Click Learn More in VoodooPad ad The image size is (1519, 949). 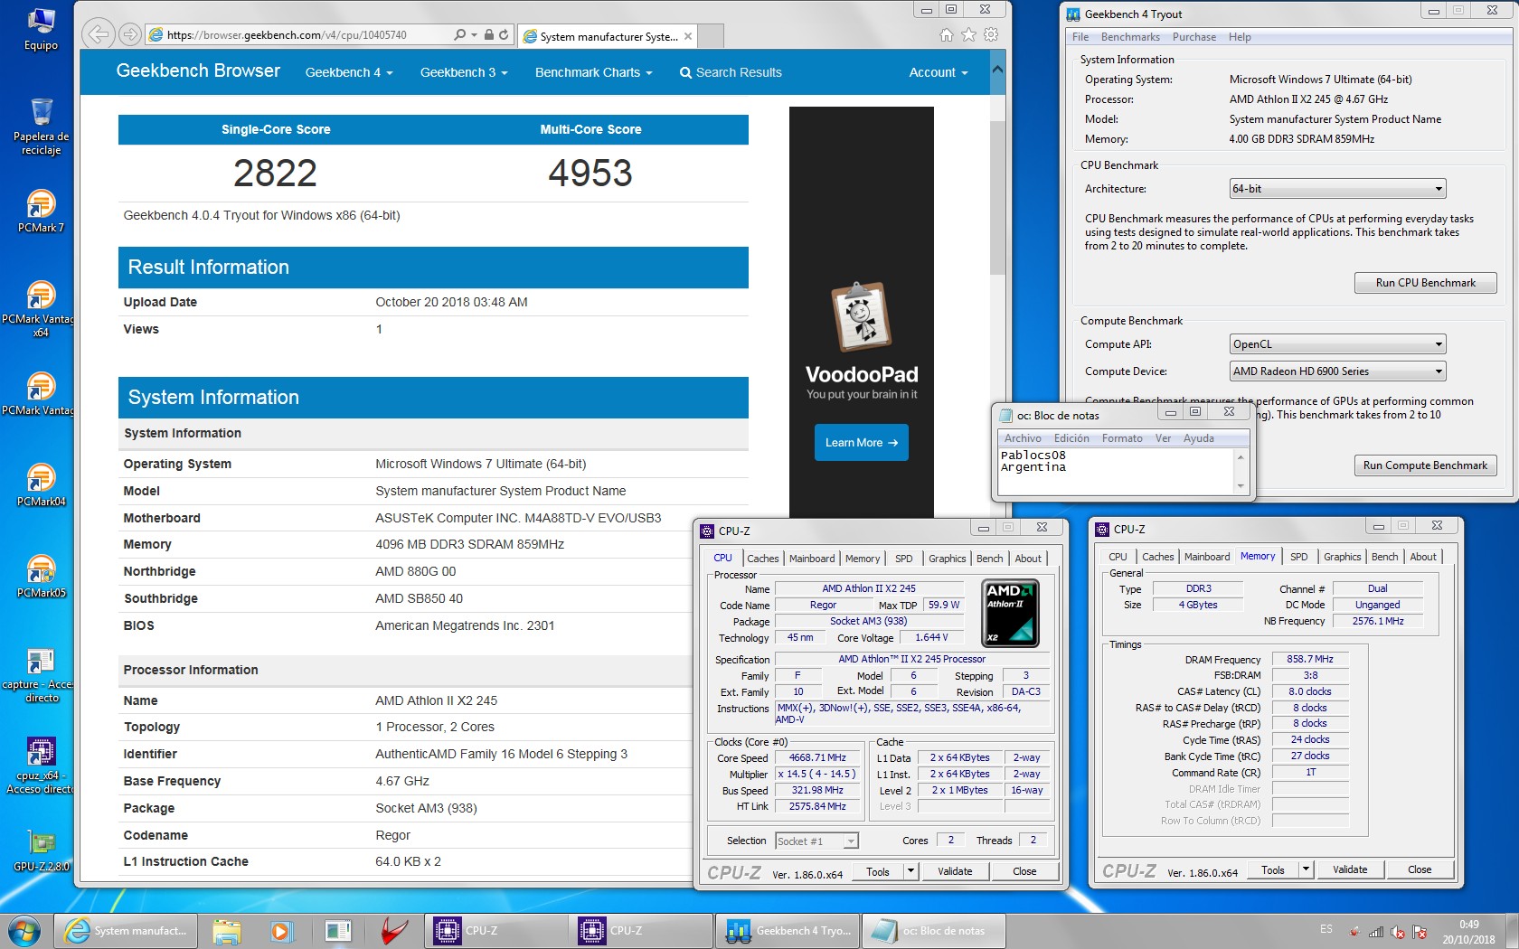[x=861, y=443]
